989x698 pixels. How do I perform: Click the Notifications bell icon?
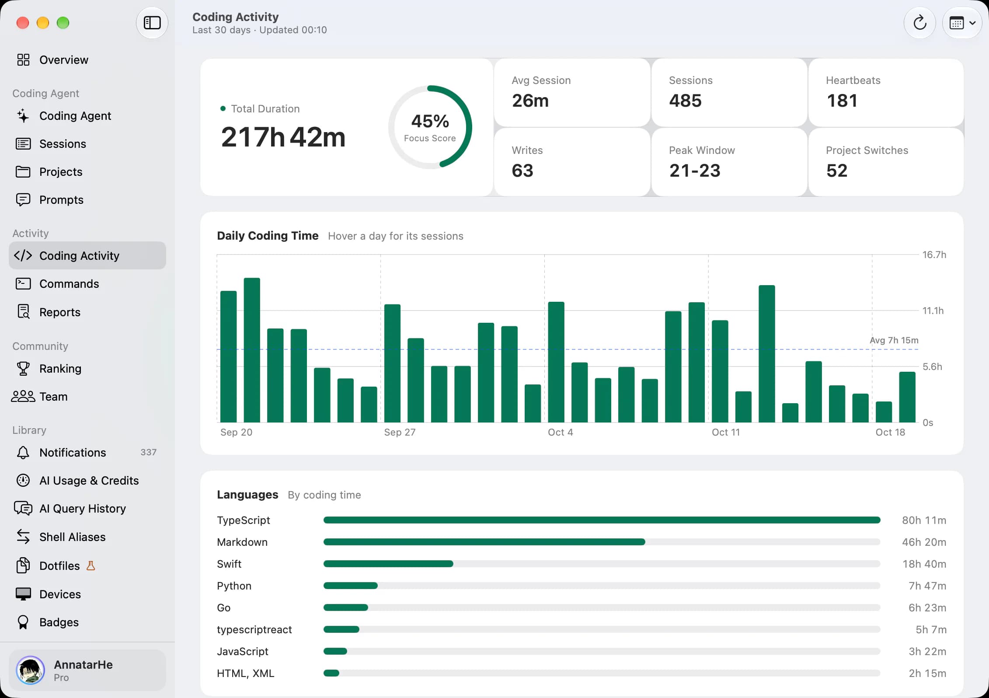(x=23, y=452)
